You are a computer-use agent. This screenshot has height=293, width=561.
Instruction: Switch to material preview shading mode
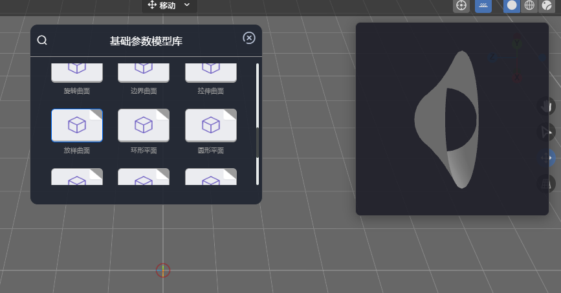(547, 5)
